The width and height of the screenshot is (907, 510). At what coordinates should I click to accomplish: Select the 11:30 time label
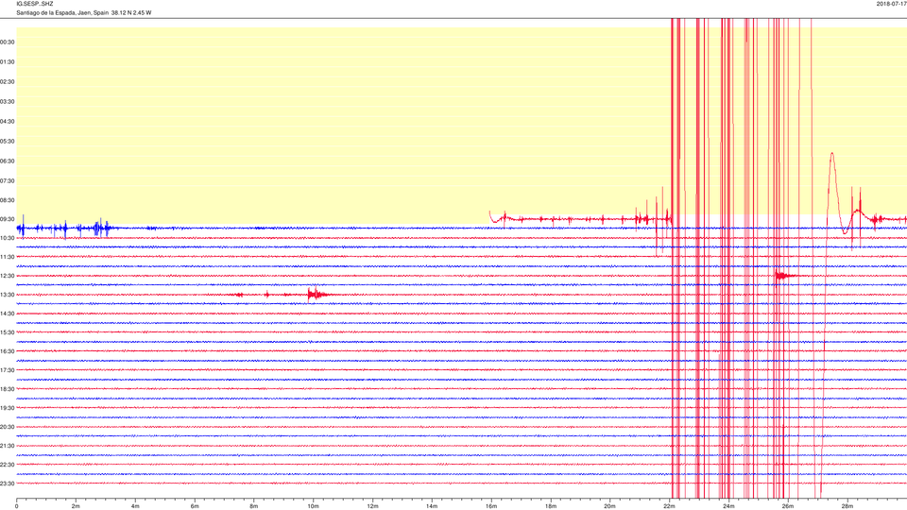tap(8, 257)
